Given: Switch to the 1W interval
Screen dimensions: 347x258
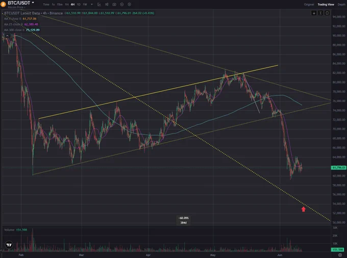Looking at the screenshot, I should 85,5.
